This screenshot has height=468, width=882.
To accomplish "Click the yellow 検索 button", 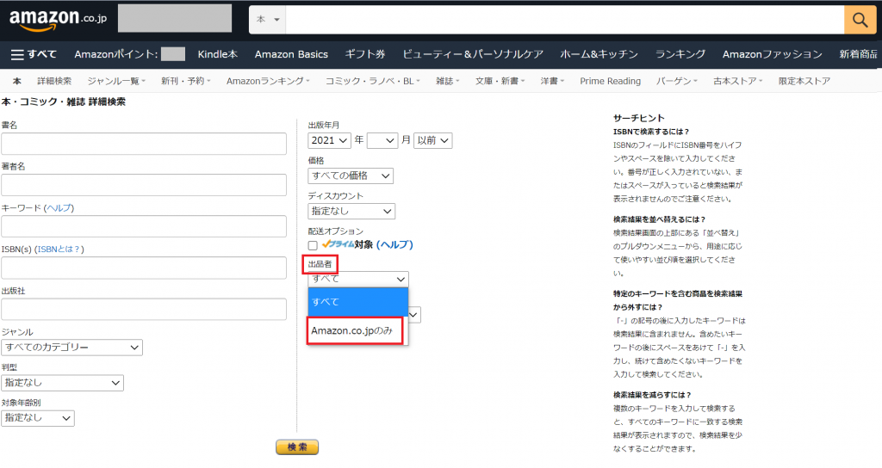I will point(297,447).
